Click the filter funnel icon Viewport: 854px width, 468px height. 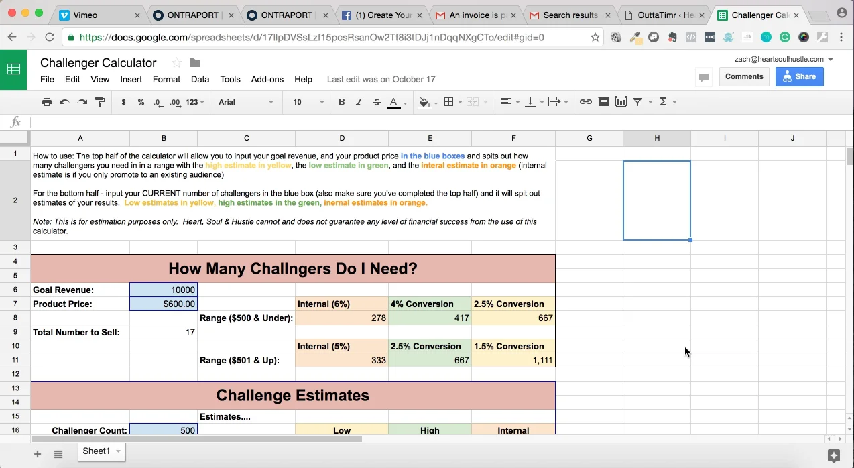(x=638, y=102)
